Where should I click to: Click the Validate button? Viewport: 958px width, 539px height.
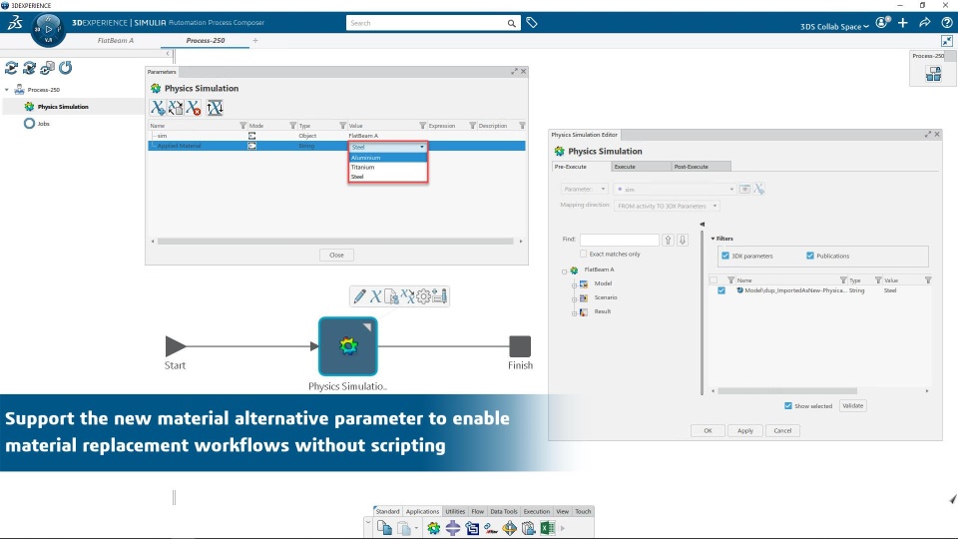point(853,406)
